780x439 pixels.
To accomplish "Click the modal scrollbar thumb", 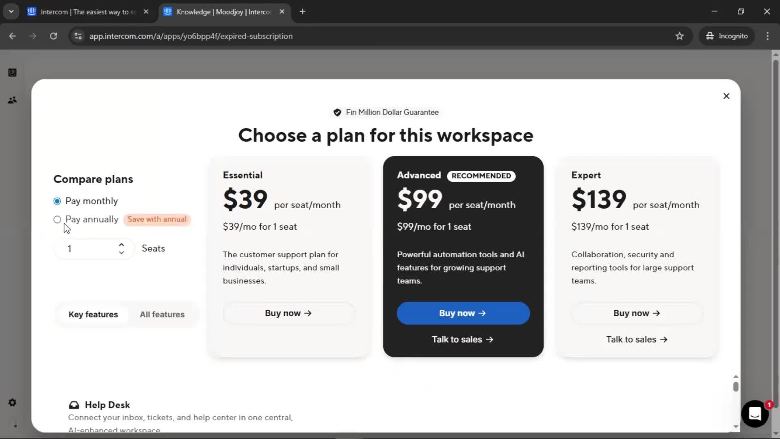I will point(736,386).
